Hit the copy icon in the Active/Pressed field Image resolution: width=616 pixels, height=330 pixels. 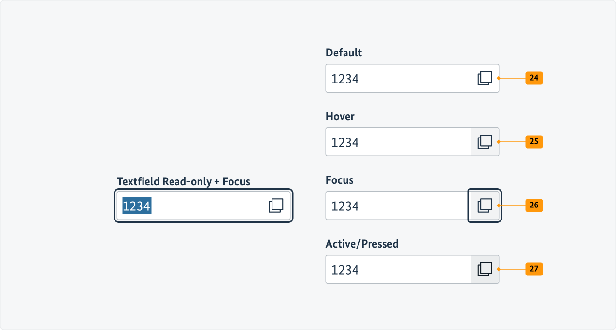click(x=485, y=269)
